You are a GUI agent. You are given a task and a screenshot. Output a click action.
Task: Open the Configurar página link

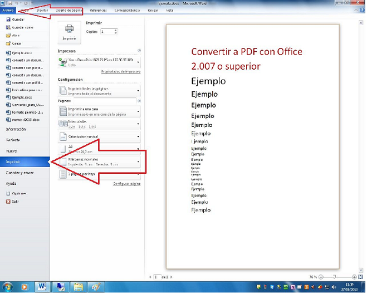pos(127,184)
